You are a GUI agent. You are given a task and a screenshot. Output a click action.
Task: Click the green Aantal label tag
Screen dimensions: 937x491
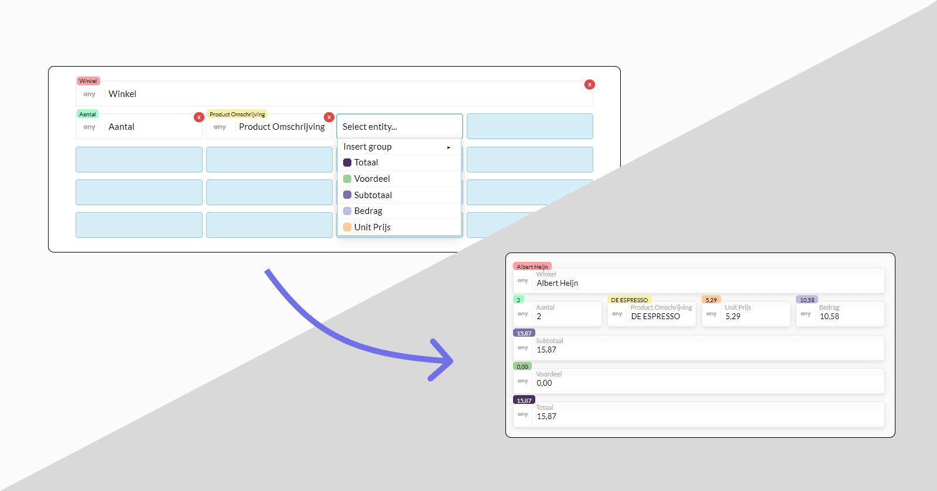point(87,115)
